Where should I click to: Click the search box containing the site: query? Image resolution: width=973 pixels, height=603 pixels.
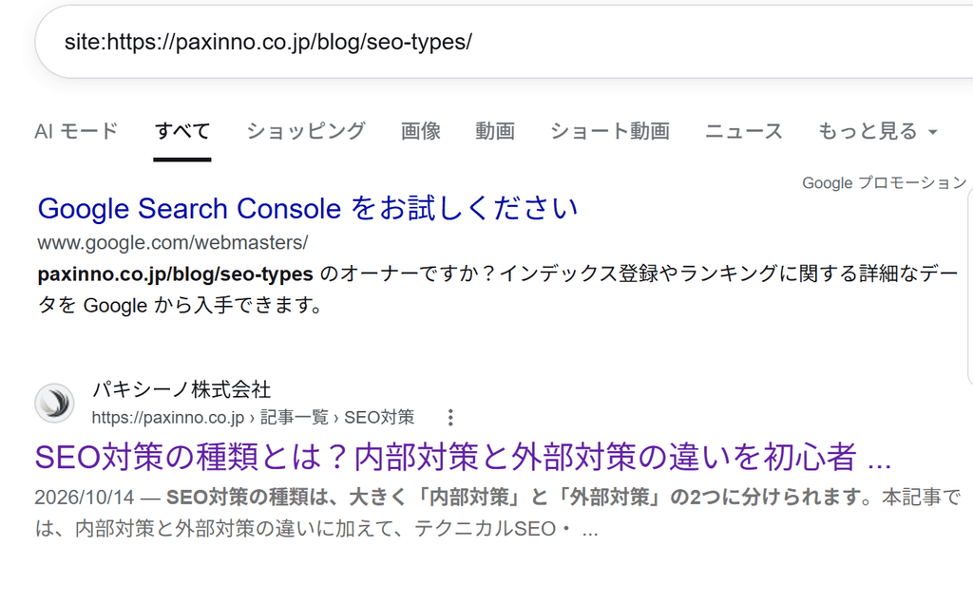pyautogui.click(x=504, y=42)
